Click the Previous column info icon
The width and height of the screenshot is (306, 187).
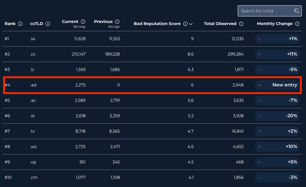coord(117,21)
